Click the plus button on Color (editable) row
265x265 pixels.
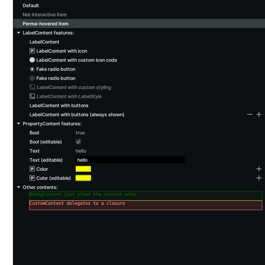[x=259, y=178]
